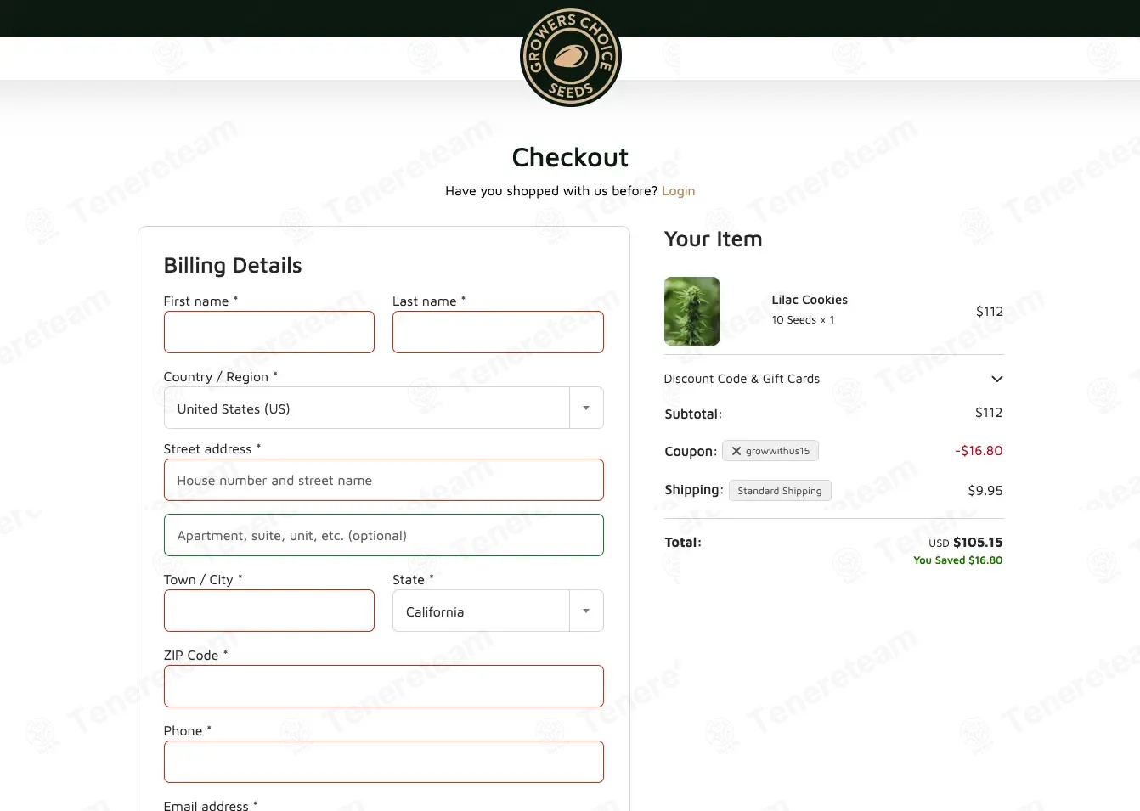Click the USD $105.15 total amount

click(965, 542)
